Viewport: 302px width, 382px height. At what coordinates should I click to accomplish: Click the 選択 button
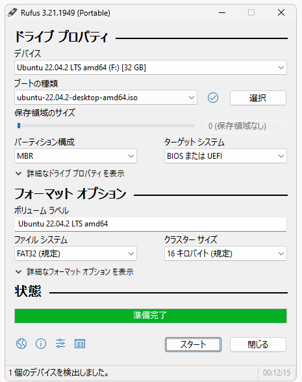(x=258, y=98)
